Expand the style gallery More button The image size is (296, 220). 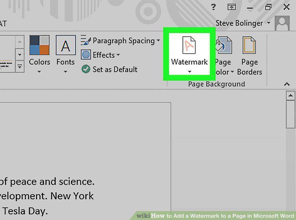click(20, 66)
